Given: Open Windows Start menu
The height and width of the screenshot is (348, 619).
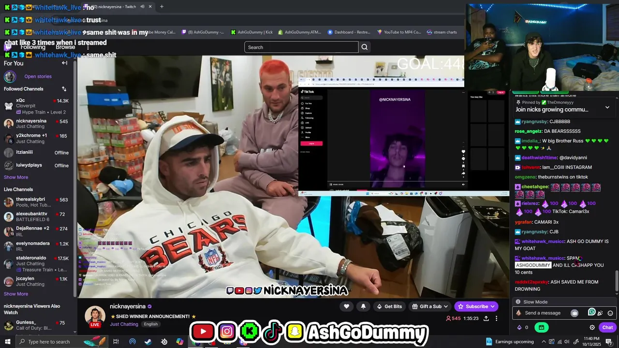Looking at the screenshot, I should point(7,342).
